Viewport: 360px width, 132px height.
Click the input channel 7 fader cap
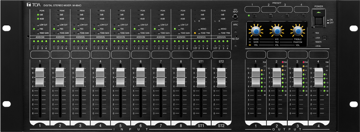coord(161,78)
